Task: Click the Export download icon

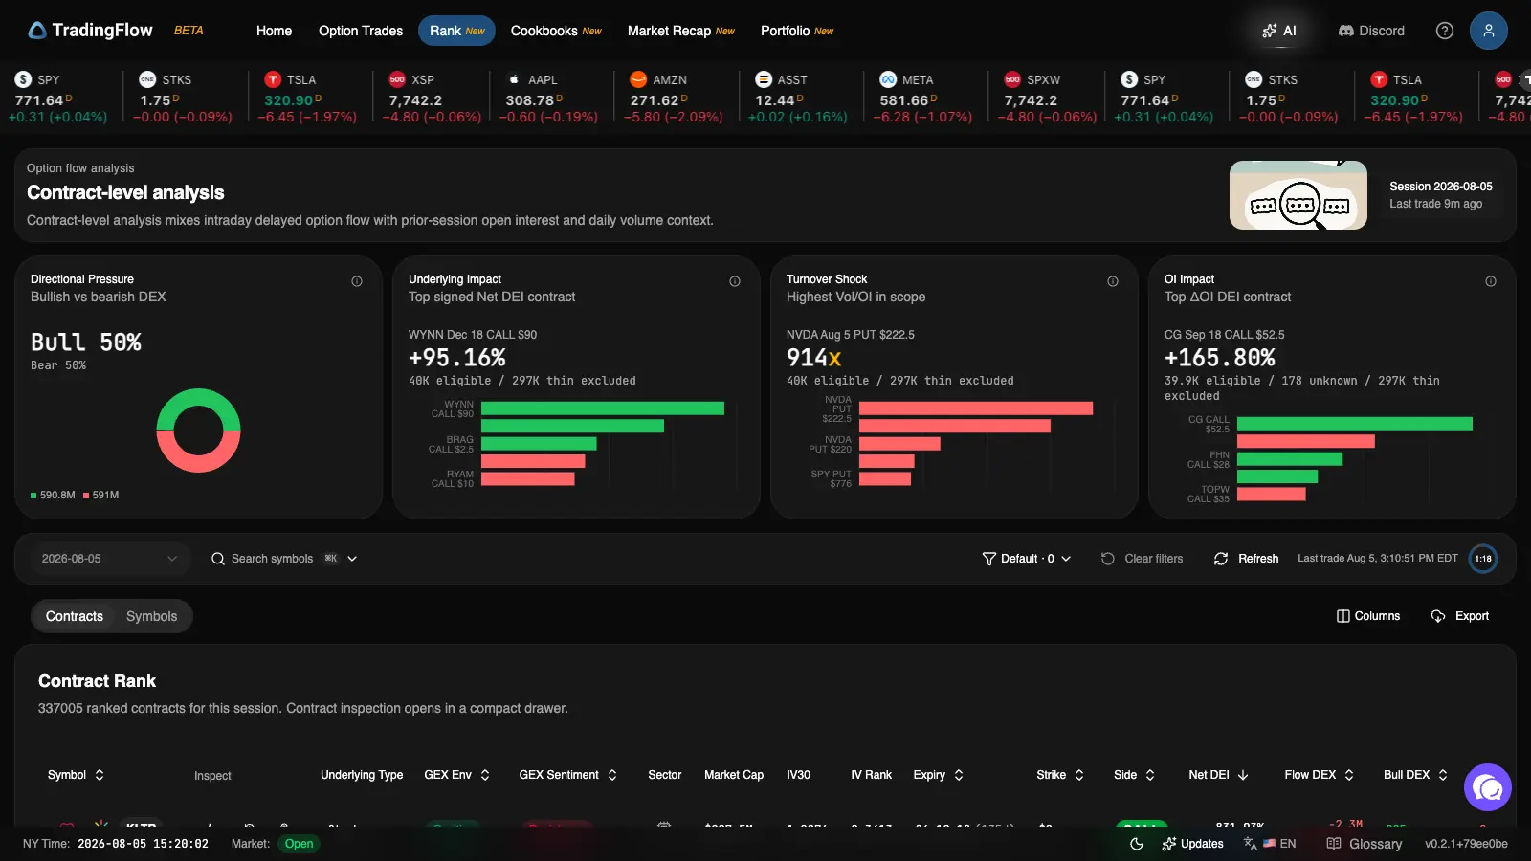Action: click(x=1438, y=616)
